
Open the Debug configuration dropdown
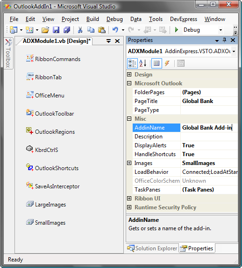(x=221, y=30)
